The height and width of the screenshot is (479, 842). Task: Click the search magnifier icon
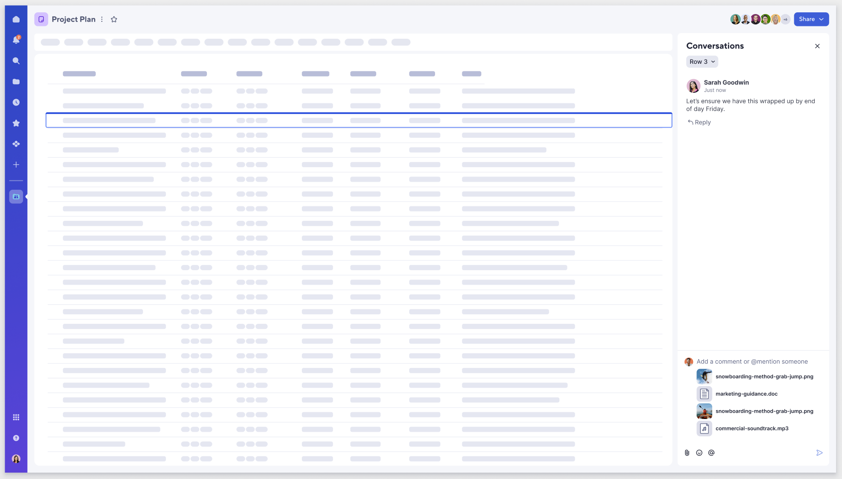tap(16, 61)
